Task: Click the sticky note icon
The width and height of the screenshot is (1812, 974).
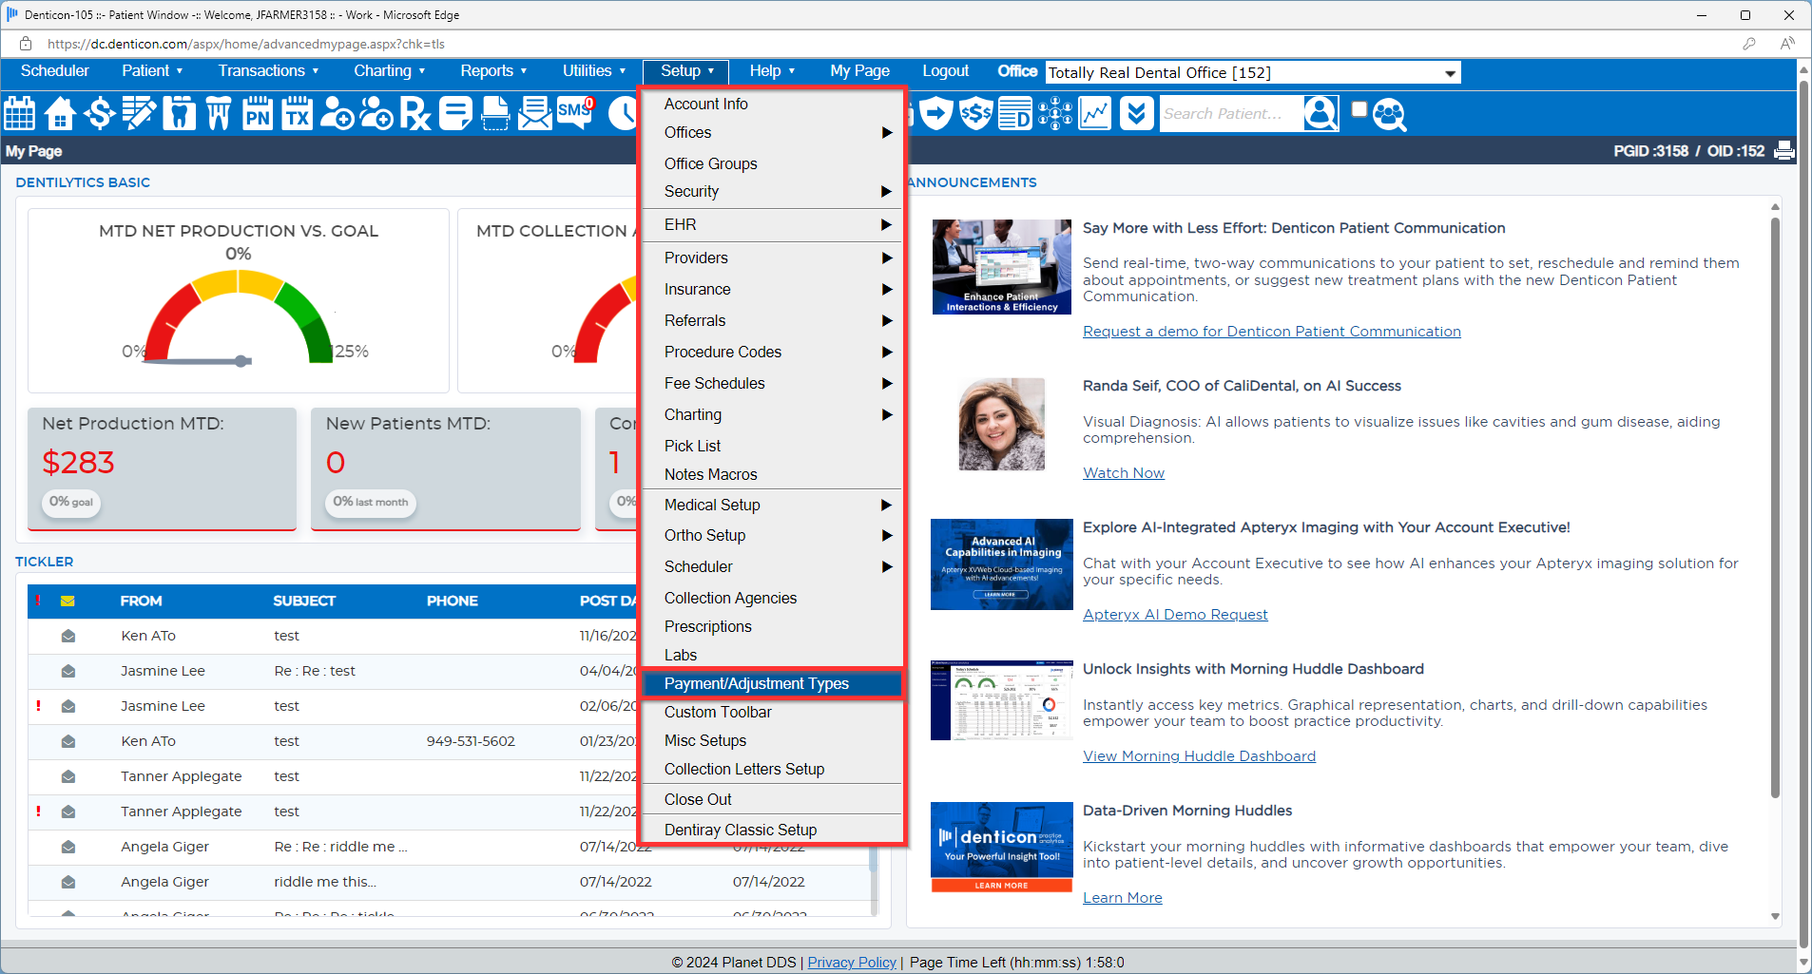Action: tap(455, 114)
